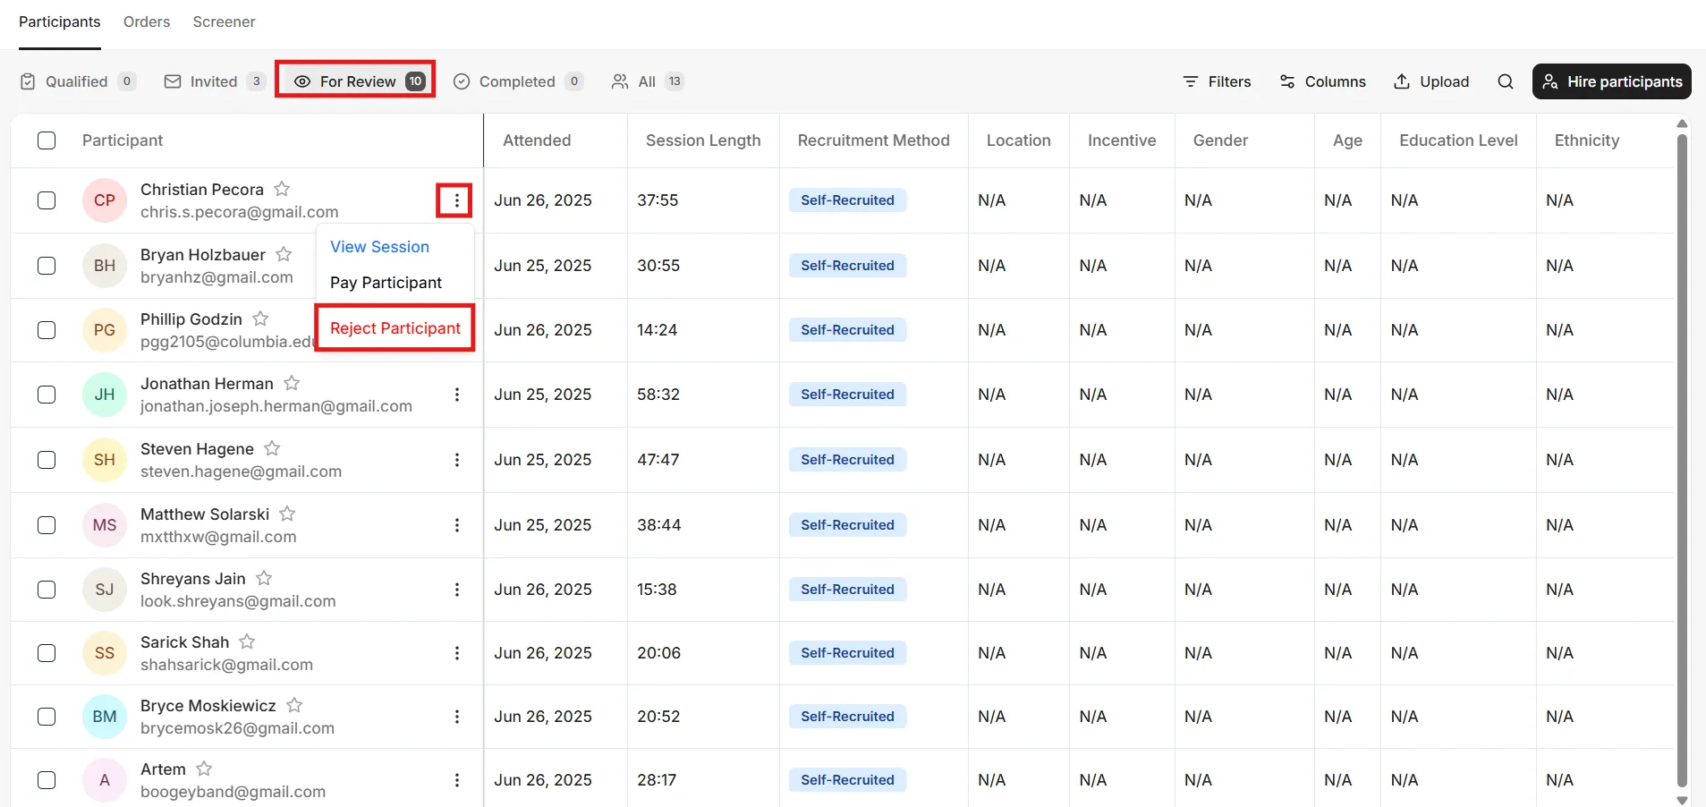This screenshot has width=1706, height=807.
Task: Click the SS avatar for Sarick Shah
Action: (105, 653)
